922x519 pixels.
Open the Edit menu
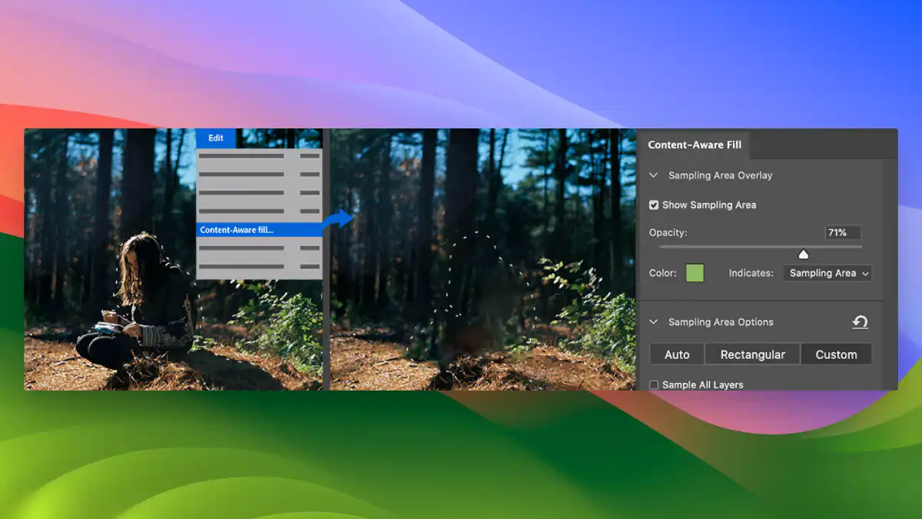click(x=216, y=138)
